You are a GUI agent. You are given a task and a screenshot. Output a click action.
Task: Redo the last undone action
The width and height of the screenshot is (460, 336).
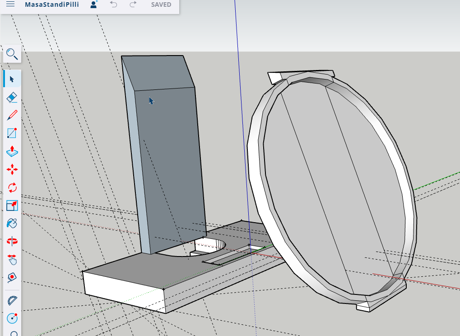click(x=133, y=5)
